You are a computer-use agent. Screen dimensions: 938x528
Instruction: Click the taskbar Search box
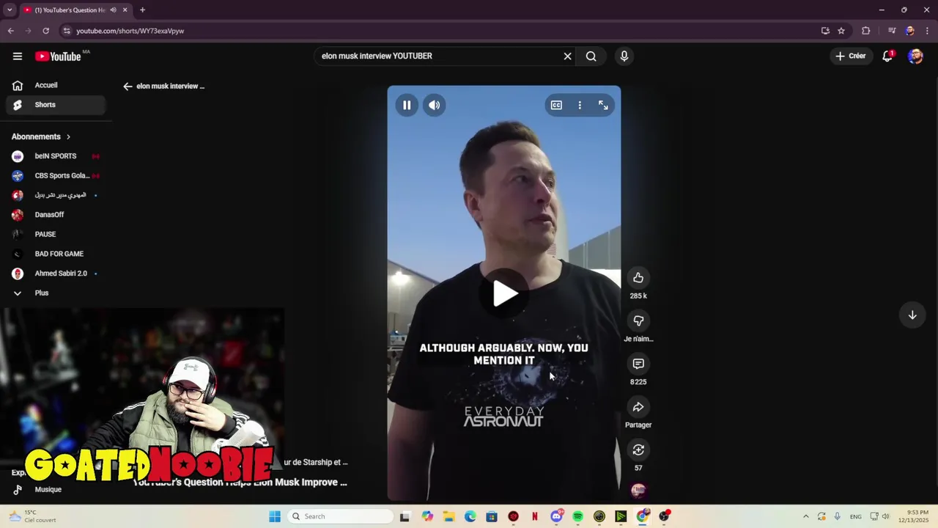coord(340,516)
